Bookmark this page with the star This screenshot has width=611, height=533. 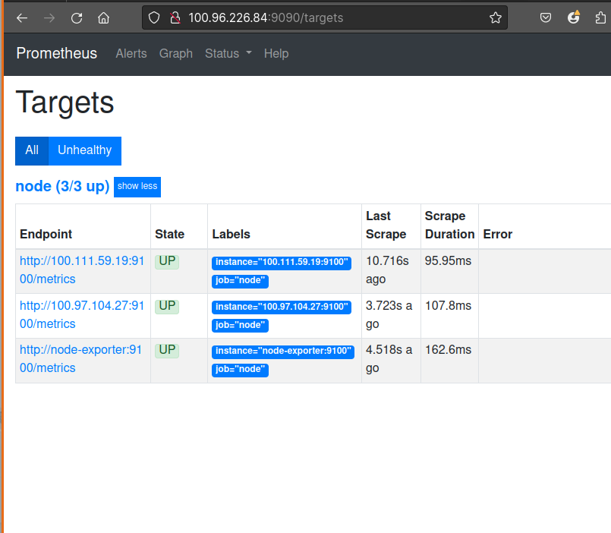(496, 17)
